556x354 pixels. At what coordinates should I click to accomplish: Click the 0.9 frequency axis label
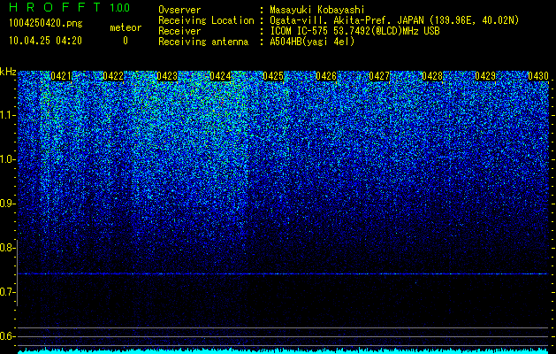pos(7,204)
